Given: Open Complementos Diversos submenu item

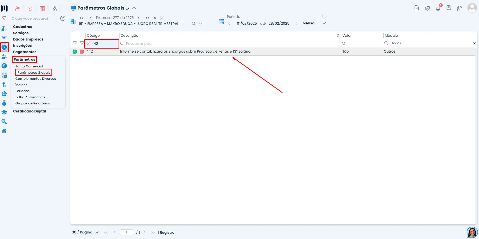Looking at the screenshot, I should (x=36, y=79).
